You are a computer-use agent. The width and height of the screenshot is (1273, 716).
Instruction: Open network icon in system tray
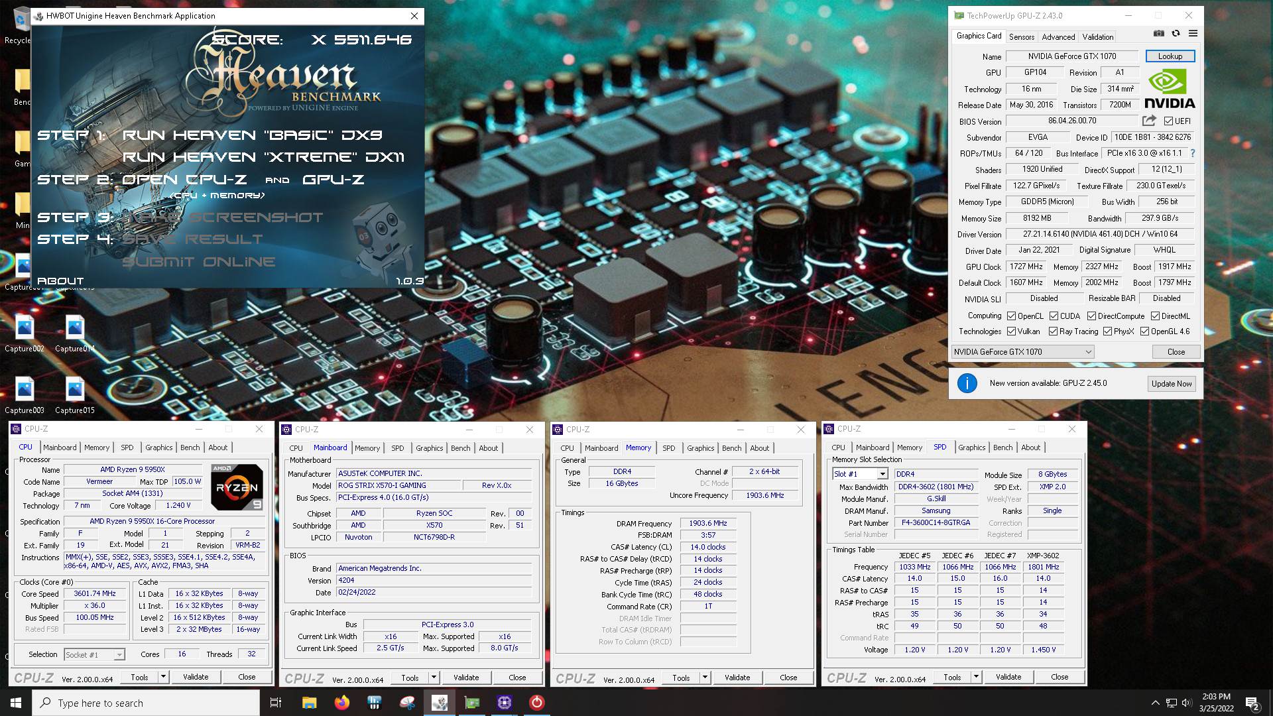click(1171, 703)
